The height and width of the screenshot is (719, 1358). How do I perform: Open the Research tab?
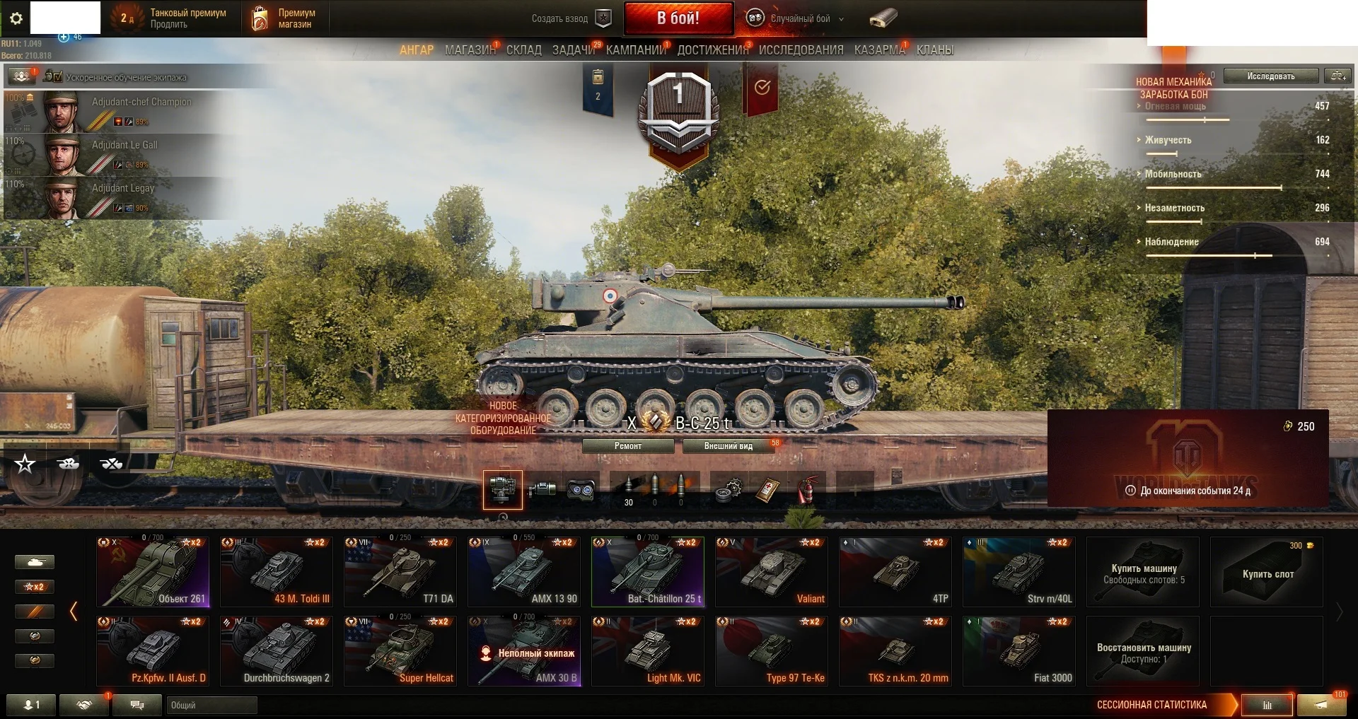coord(801,50)
